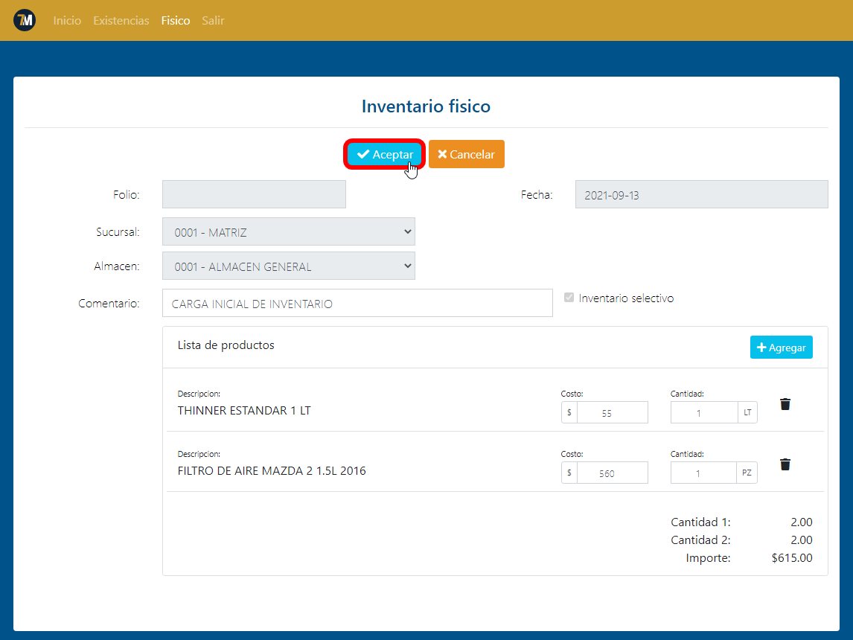Click the Costo field showing 55

[612, 412]
